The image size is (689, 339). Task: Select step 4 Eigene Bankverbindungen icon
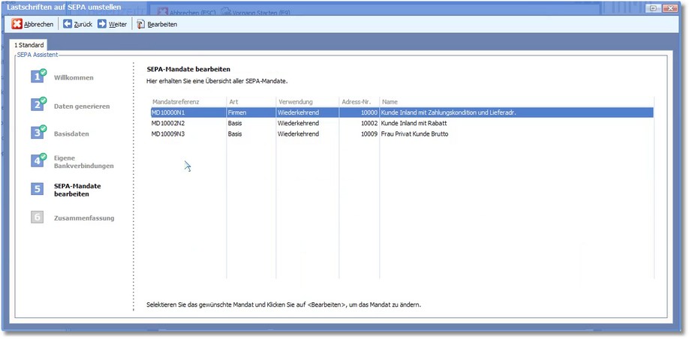[38, 161]
